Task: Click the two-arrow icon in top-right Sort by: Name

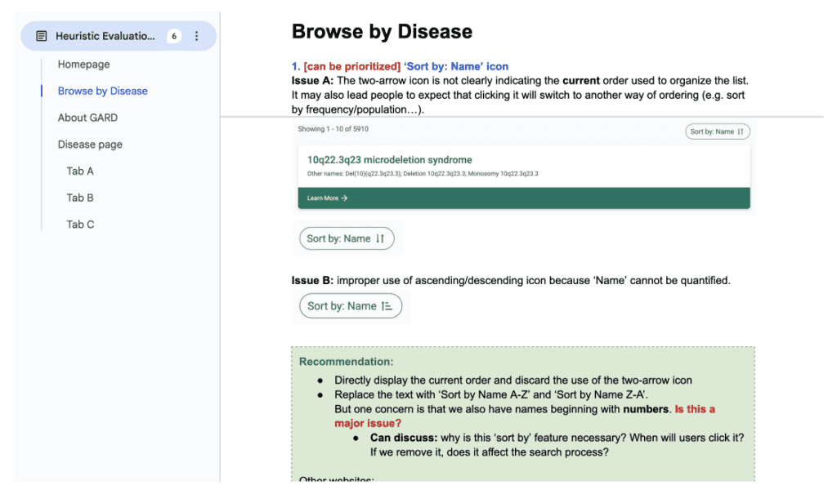Action: (x=741, y=131)
